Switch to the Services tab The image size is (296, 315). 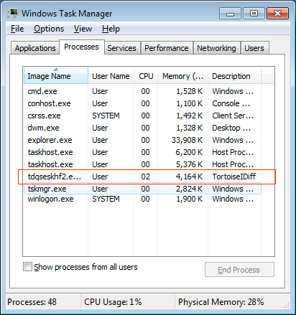(x=121, y=48)
